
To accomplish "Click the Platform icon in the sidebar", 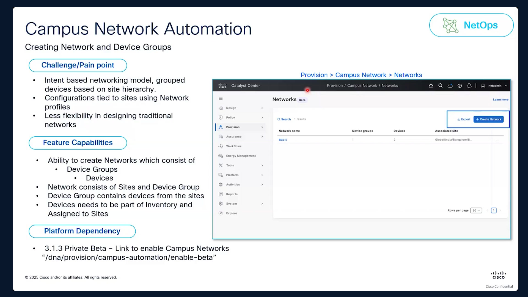I will (x=221, y=175).
